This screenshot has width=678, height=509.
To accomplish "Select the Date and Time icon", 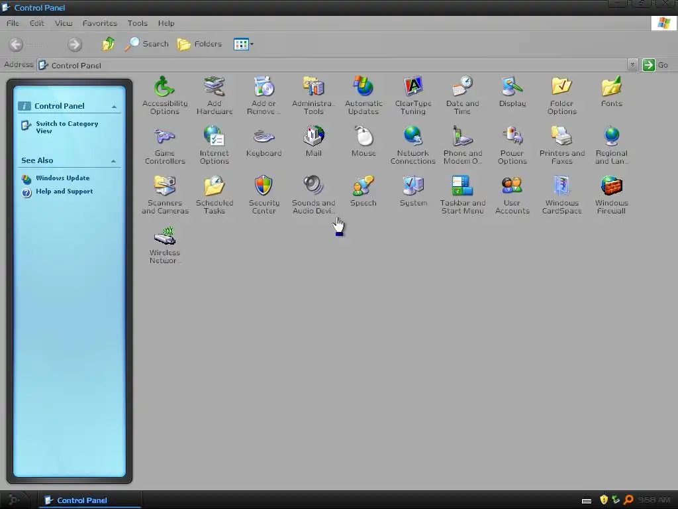I will click(462, 95).
